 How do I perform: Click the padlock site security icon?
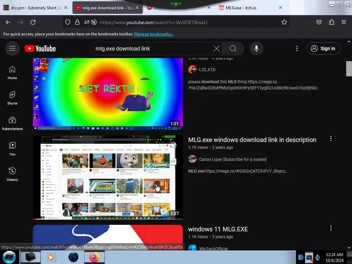point(77,22)
